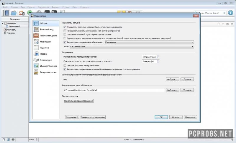Open the Вид menu
Image resolution: width=236 pixels, height=143 pixels.
tap(23, 7)
